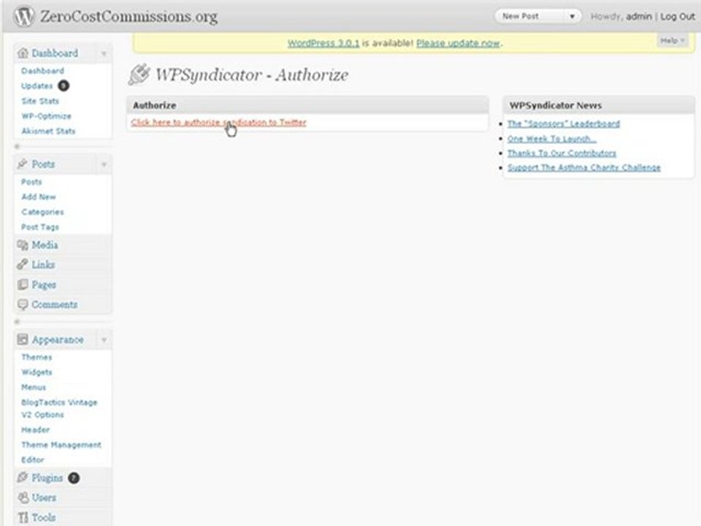Viewport: 701px width, 526px height.
Task: Open the Posts main menu
Action: [43, 164]
